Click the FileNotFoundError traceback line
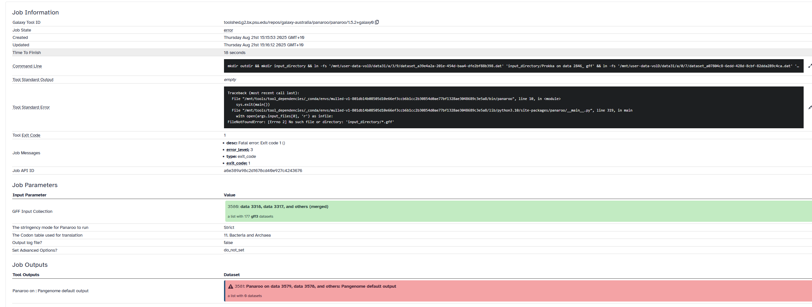The image size is (812, 307). pos(311,122)
